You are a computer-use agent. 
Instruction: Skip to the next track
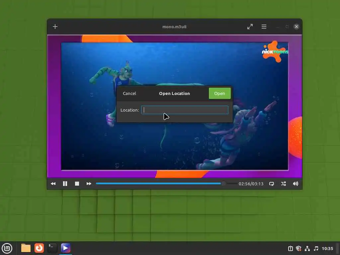click(x=89, y=184)
